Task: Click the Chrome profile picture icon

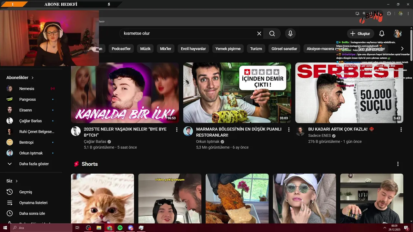Action: tap(400, 14)
